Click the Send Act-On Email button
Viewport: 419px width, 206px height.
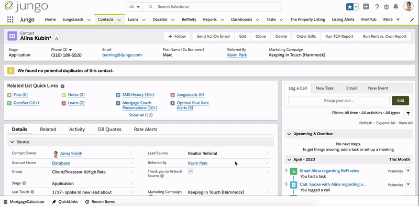[x=213, y=36]
